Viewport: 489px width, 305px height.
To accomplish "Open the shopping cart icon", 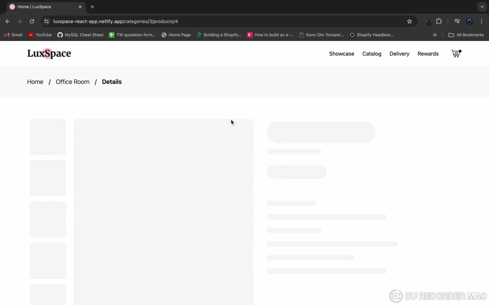I will click(456, 54).
